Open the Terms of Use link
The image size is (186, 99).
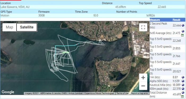click(x=122, y=93)
